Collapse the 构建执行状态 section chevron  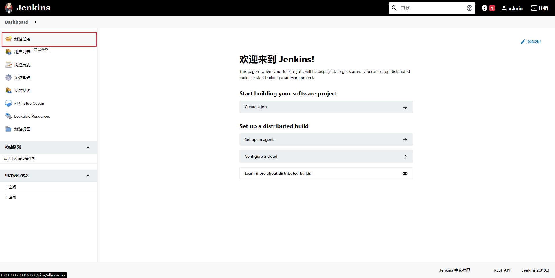[x=88, y=176]
